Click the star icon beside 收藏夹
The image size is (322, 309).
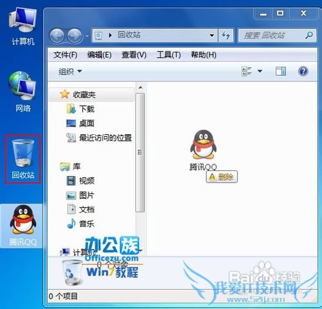click(64, 94)
